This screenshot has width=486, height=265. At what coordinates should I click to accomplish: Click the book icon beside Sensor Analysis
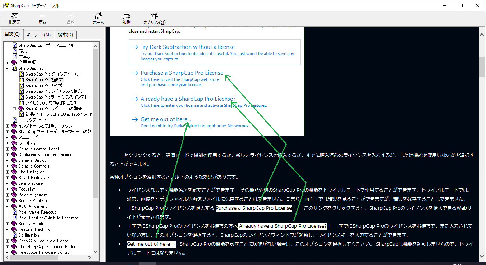click(x=14, y=201)
